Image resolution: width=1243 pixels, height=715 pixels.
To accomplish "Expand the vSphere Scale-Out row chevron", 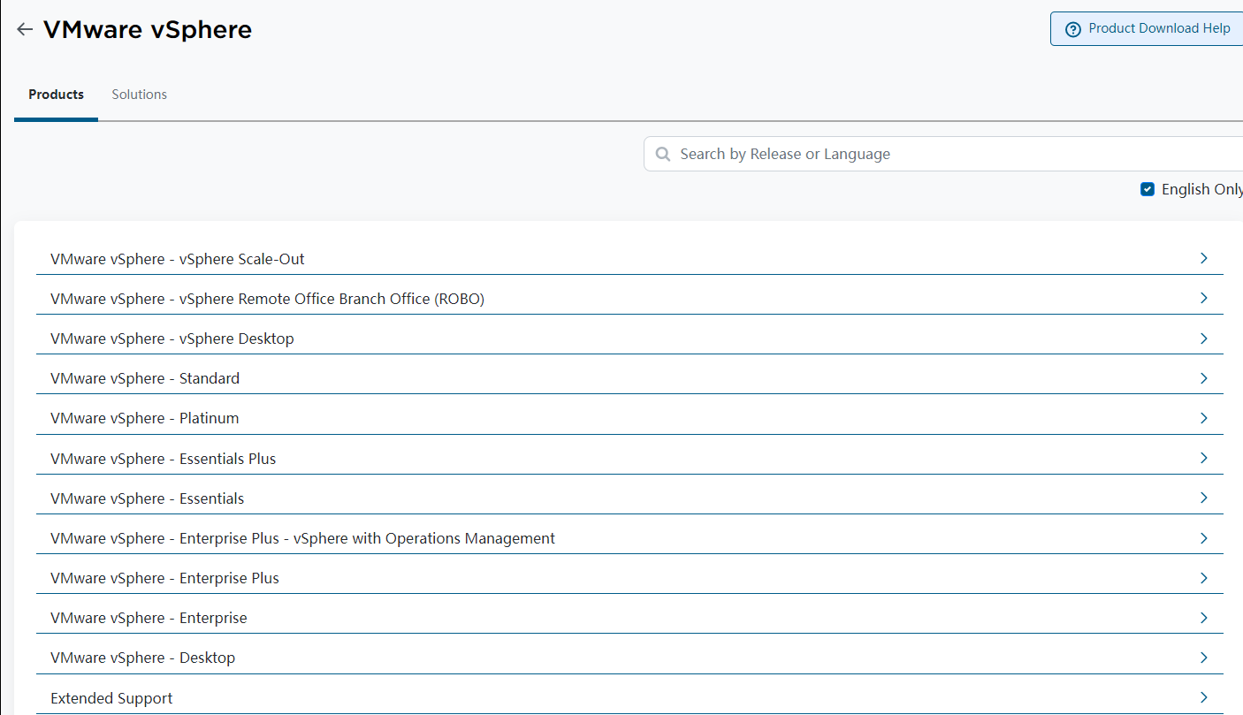I will click(1203, 258).
